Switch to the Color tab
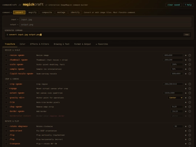 23,44
